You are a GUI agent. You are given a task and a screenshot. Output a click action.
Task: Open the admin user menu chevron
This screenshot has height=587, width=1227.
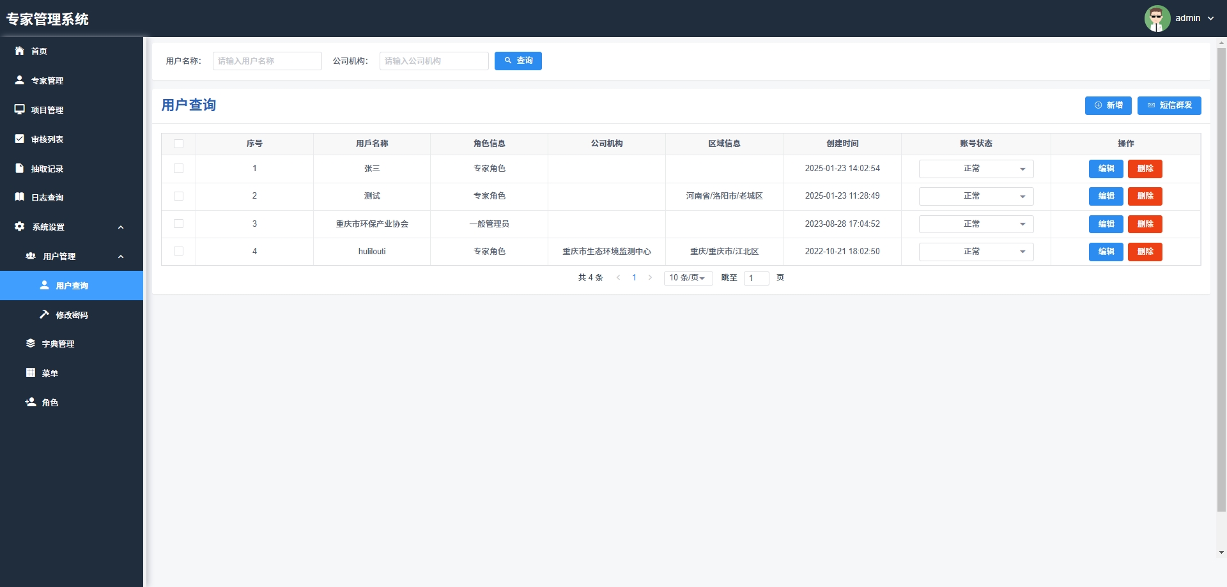(x=1210, y=19)
